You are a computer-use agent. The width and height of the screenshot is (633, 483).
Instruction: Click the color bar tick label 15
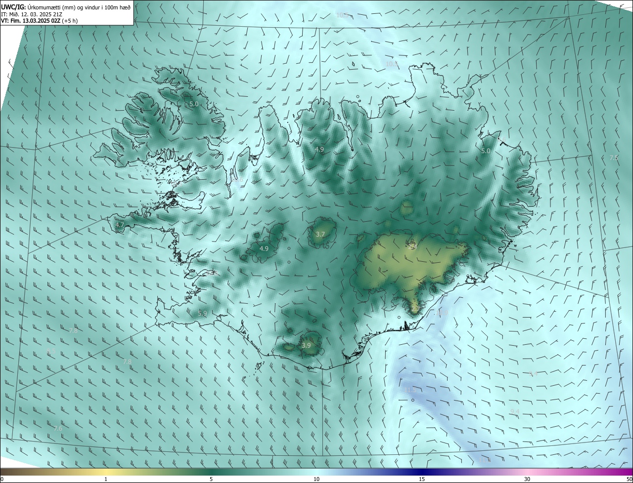click(422, 479)
